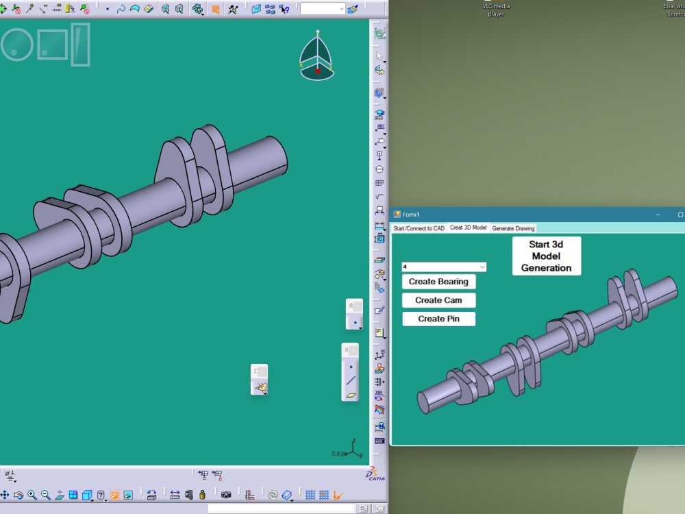The image size is (685, 514).
Task: Select the Spline curve tool icon
Action: point(121,9)
